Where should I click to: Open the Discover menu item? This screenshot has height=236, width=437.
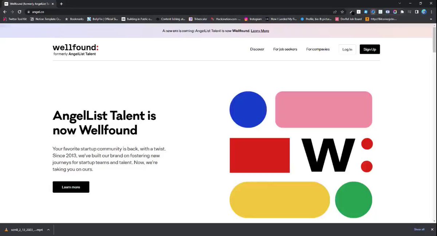(x=257, y=49)
